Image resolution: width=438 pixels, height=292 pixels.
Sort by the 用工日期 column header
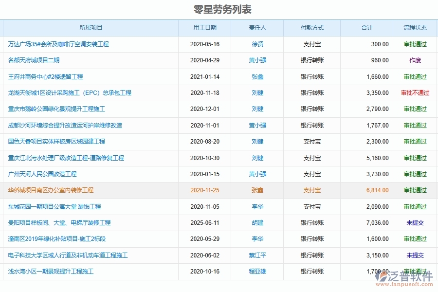tap(204, 28)
